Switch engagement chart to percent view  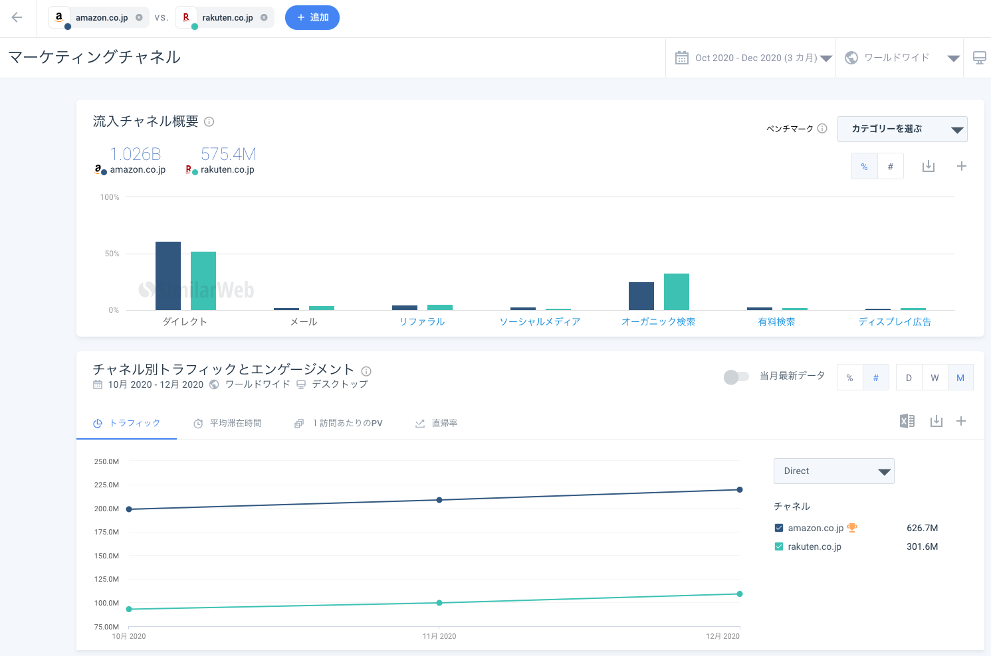(x=849, y=378)
